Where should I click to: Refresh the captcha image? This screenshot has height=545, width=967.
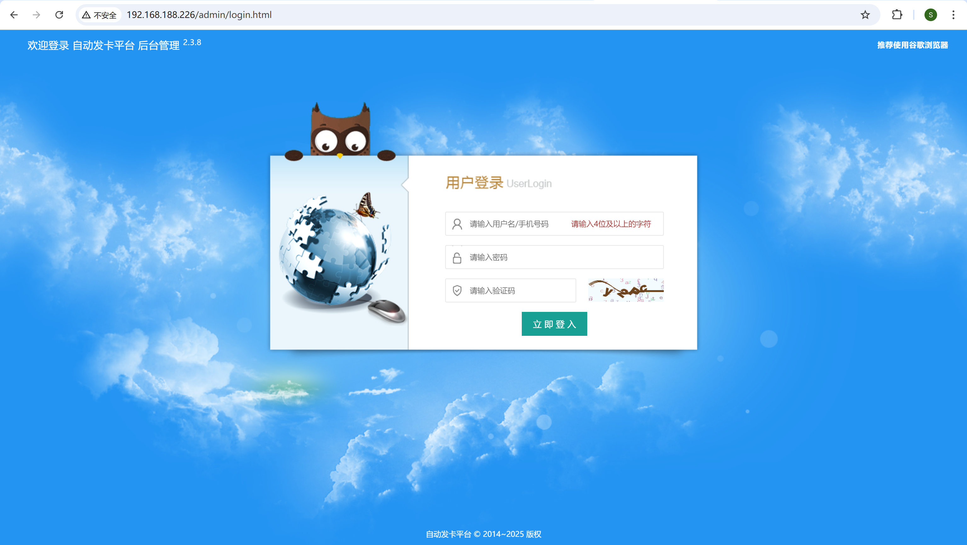pos(626,290)
